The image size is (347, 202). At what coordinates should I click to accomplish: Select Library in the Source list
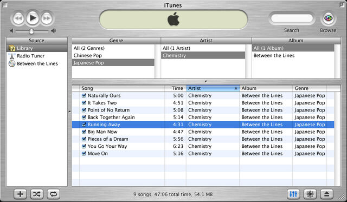pyautogui.click(x=37, y=48)
